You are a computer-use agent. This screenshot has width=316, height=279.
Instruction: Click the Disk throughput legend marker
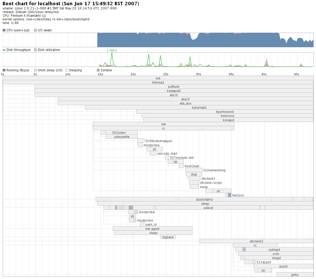point(4,50)
